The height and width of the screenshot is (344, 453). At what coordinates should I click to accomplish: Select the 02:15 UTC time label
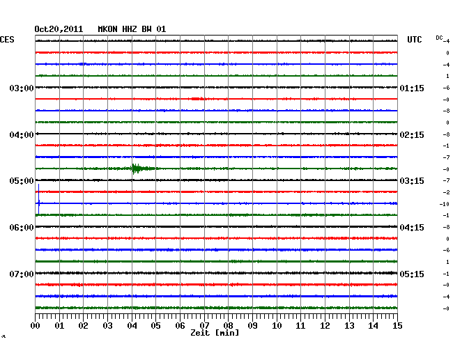(x=412, y=135)
